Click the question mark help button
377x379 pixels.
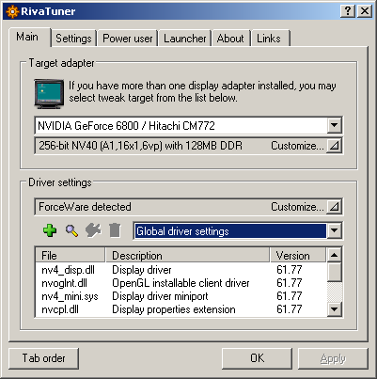point(348,11)
